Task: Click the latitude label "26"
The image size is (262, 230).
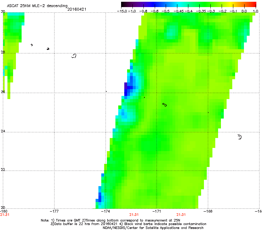Action: tap(3, 92)
